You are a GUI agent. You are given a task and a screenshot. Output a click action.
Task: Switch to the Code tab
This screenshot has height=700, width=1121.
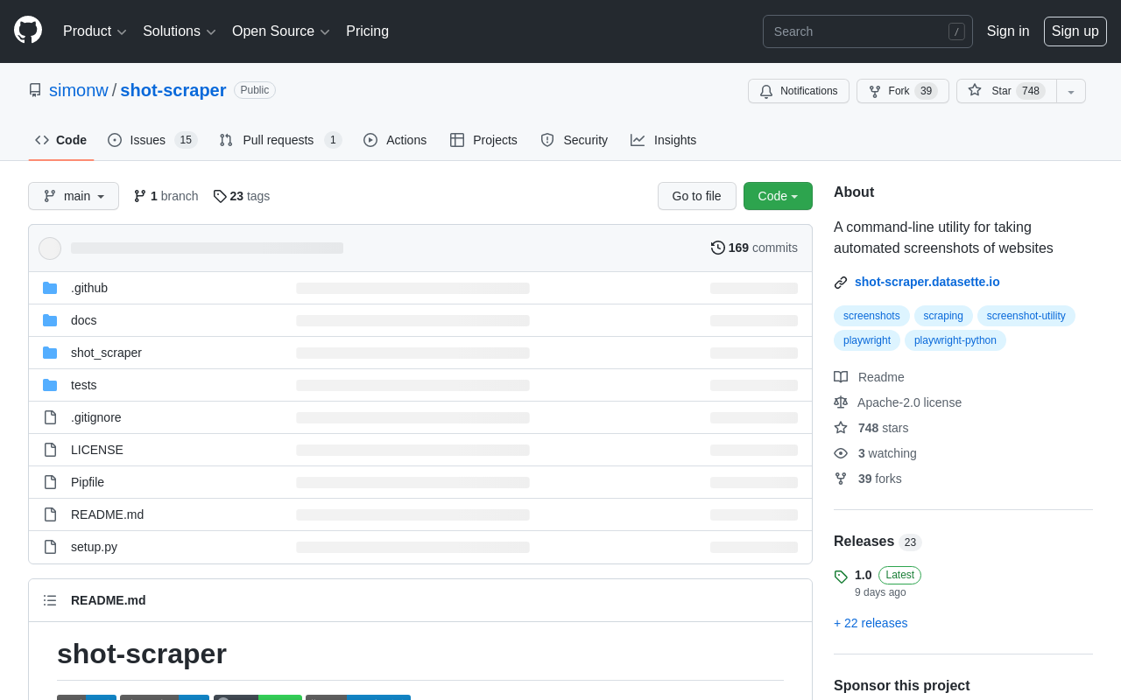[61, 140]
